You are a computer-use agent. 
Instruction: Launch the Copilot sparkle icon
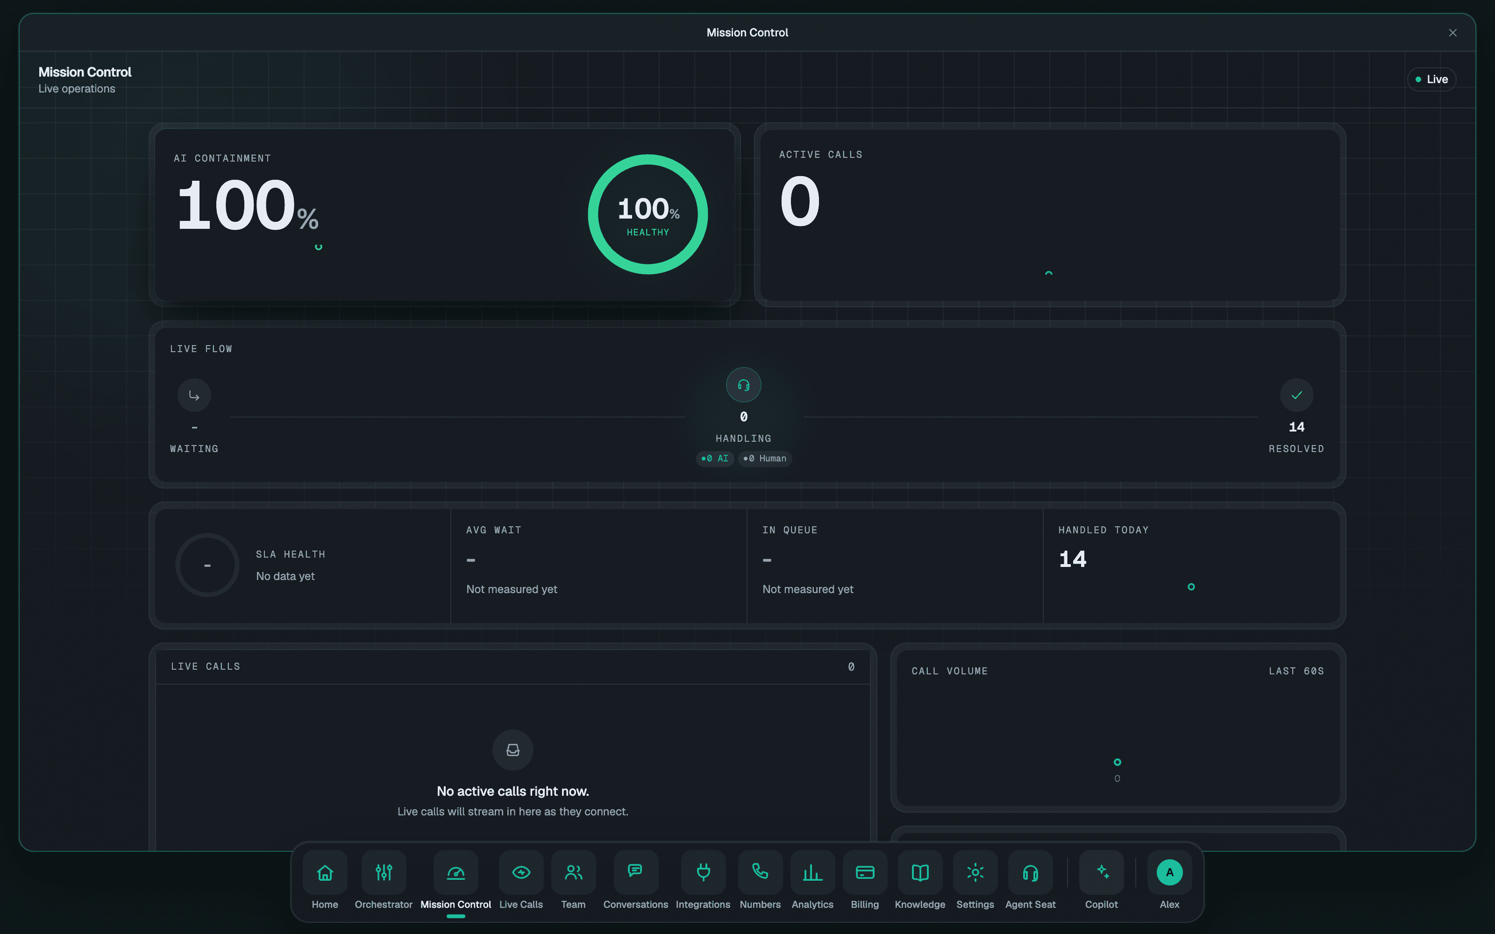pyautogui.click(x=1102, y=871)
